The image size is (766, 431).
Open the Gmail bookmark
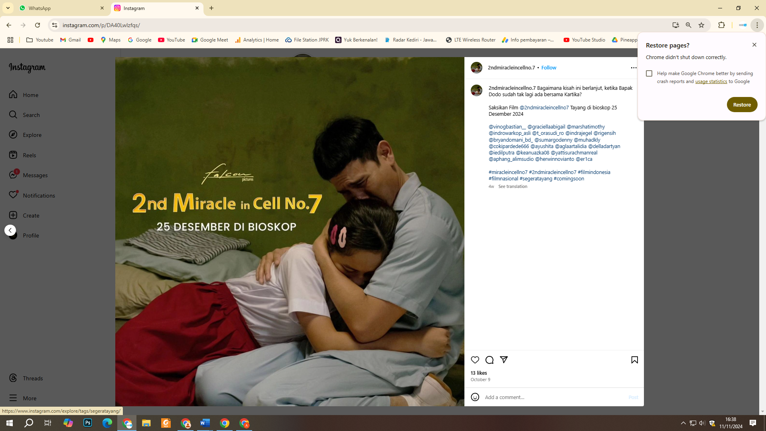point(71,40)
